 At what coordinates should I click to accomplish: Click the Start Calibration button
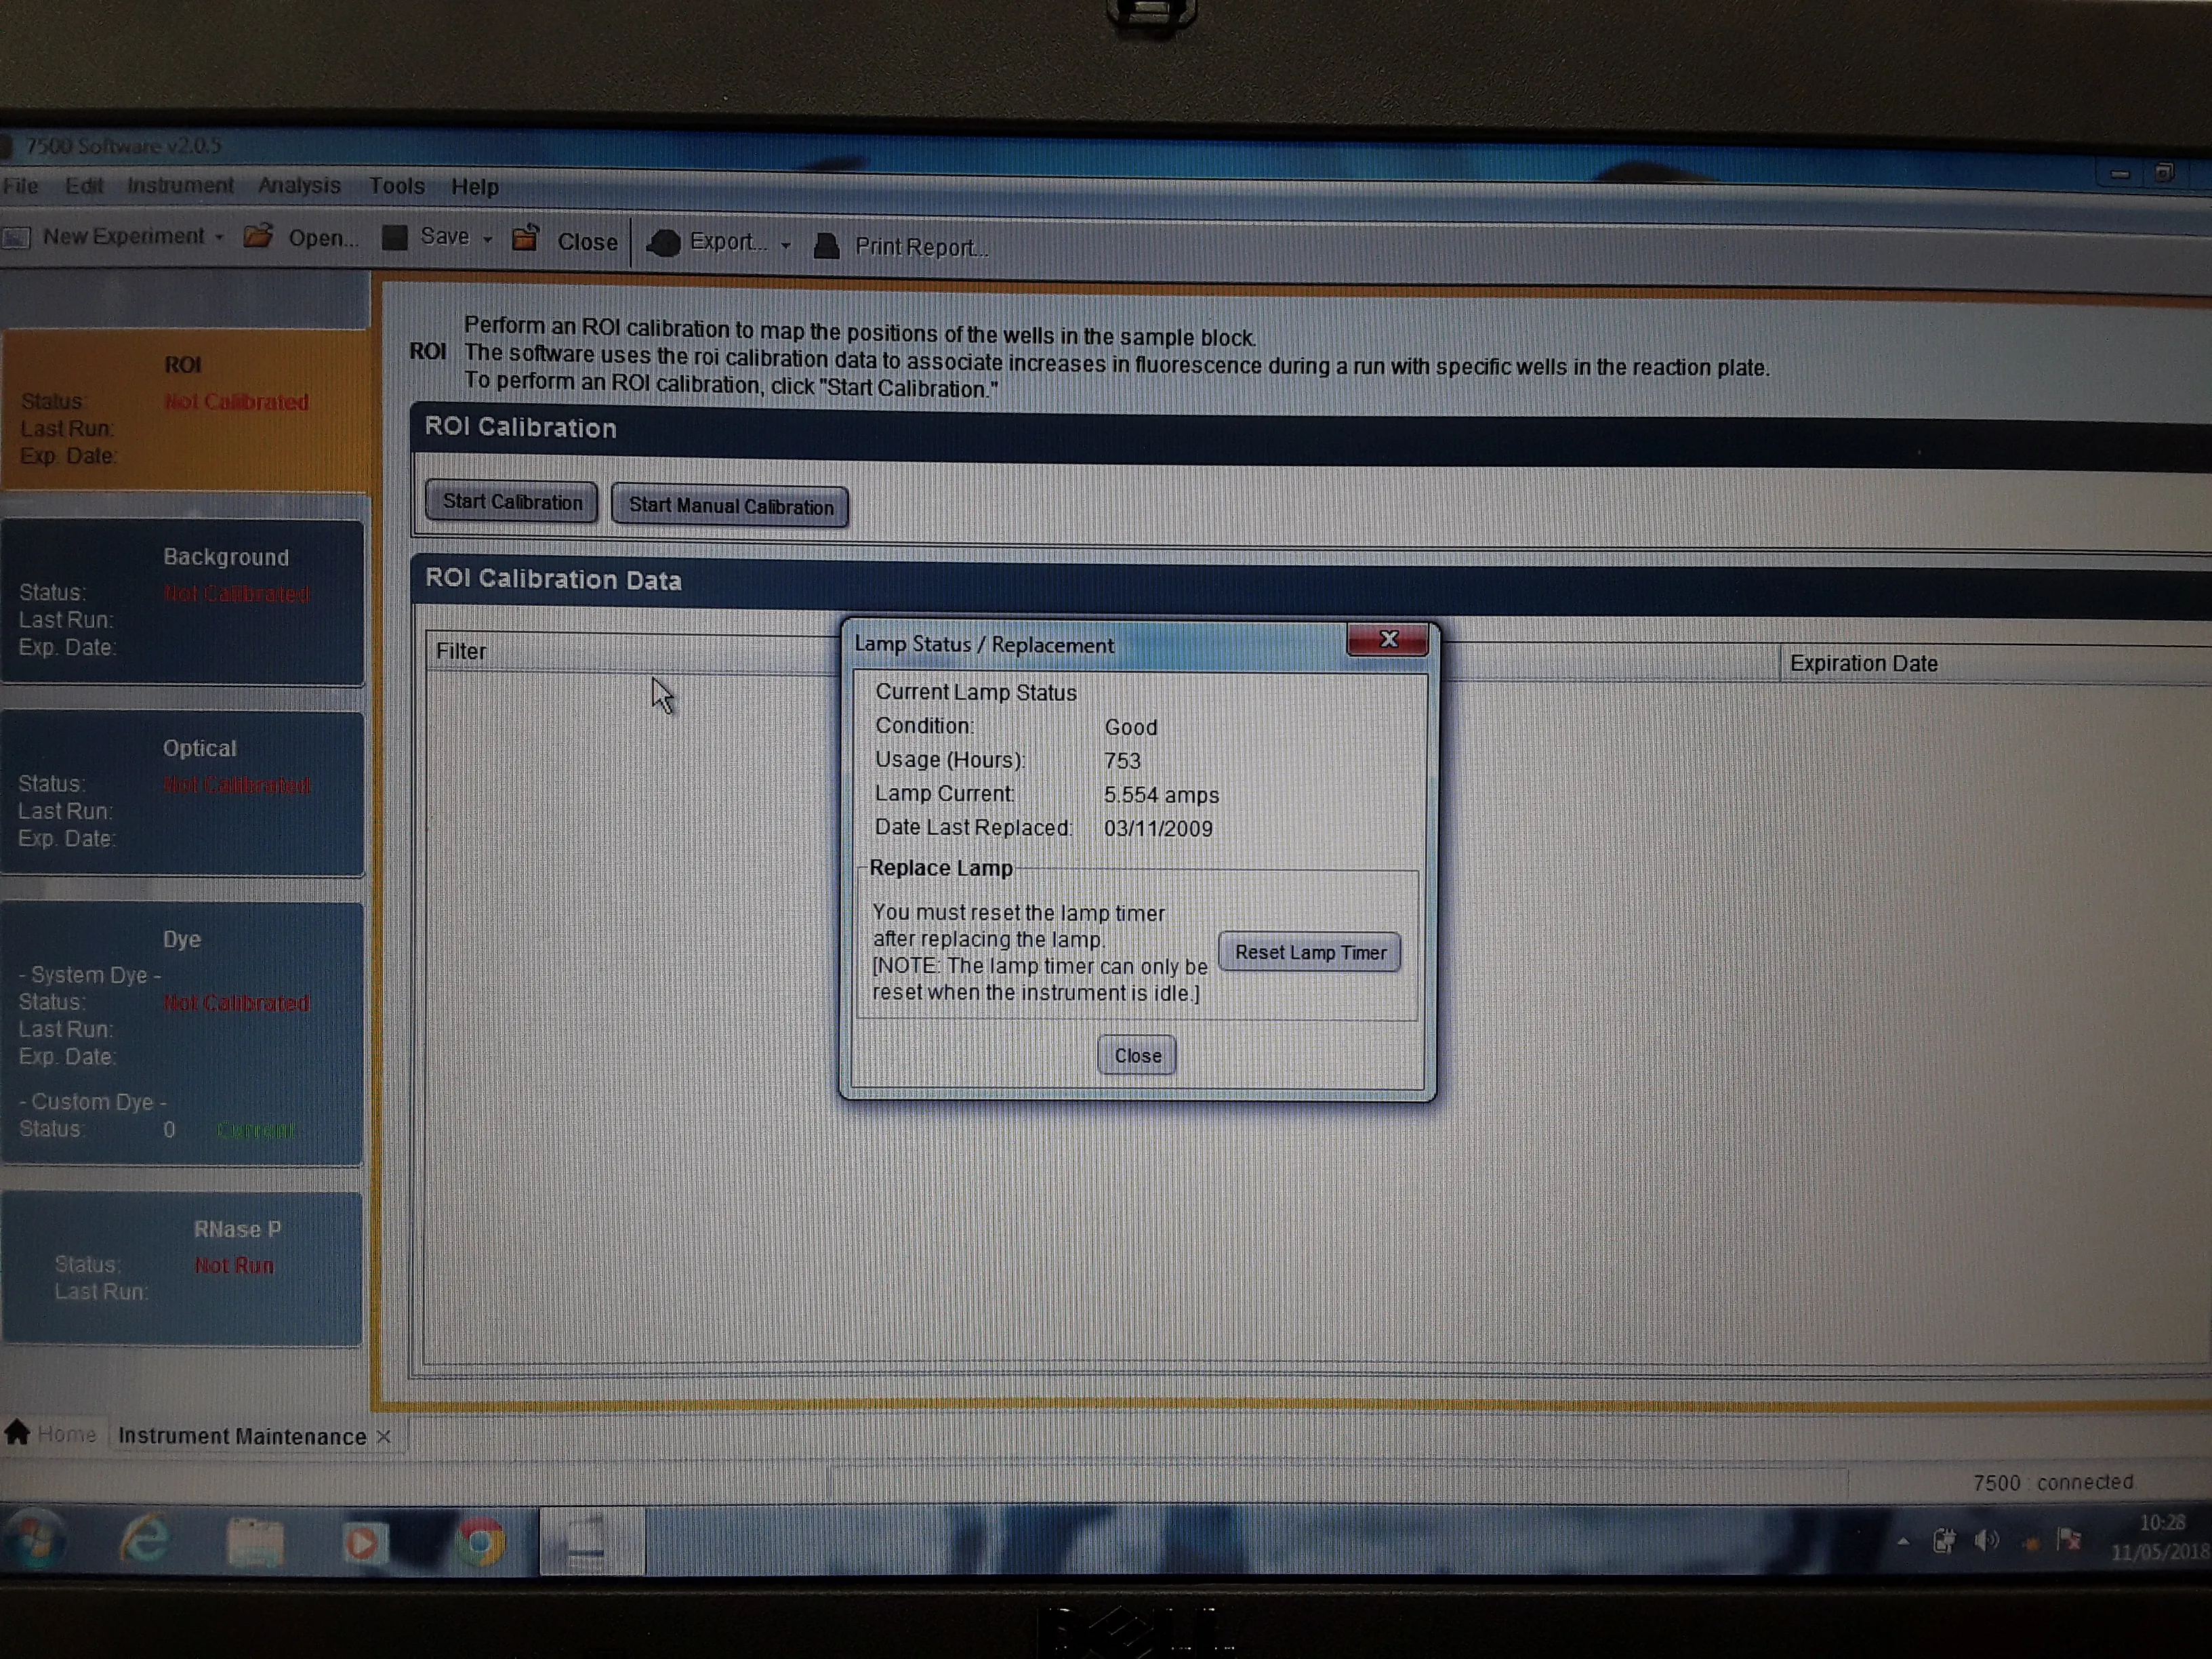coord(512,502)
